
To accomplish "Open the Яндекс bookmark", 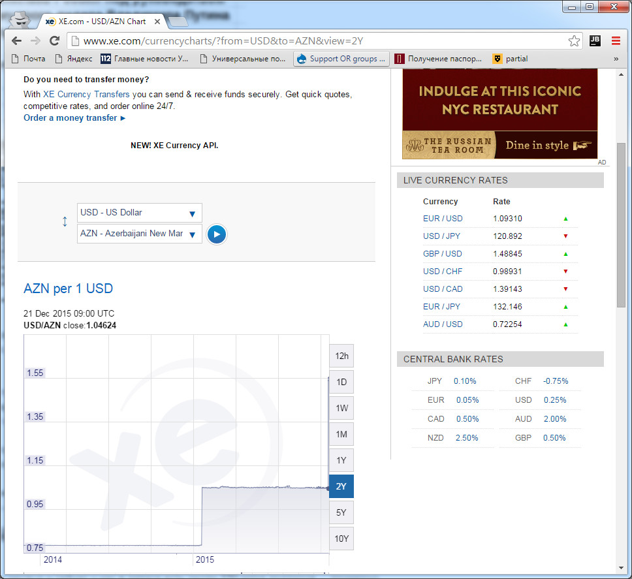I will pyautogui.click(x=74, y=59).
